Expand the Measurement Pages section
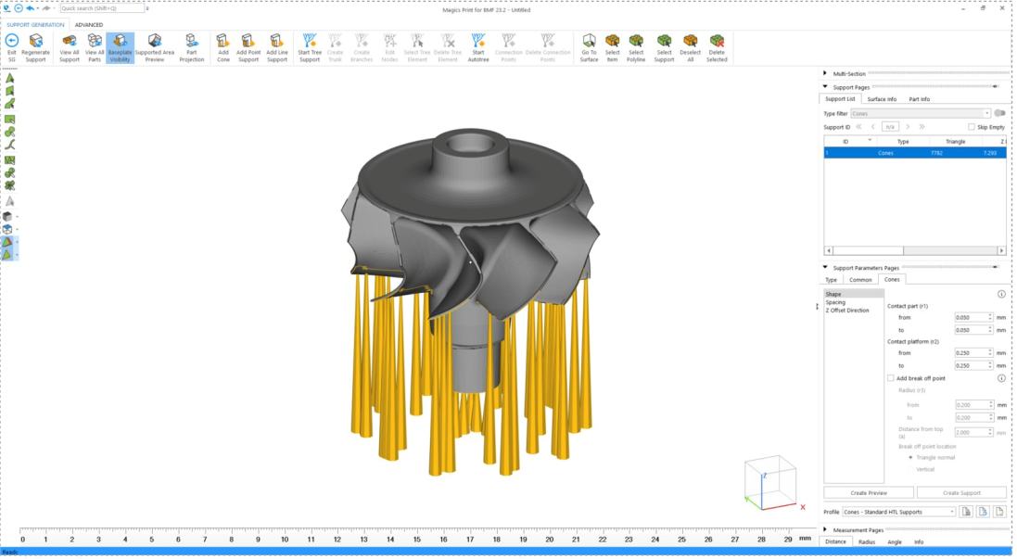 coord(825,530)
